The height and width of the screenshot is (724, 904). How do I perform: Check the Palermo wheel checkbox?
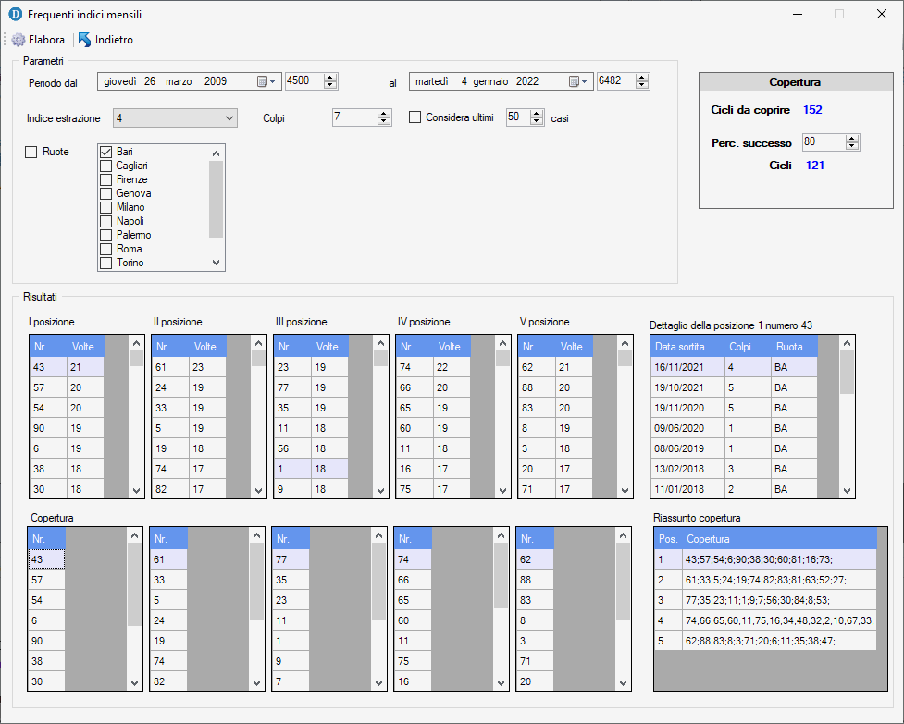click(106, 235)
